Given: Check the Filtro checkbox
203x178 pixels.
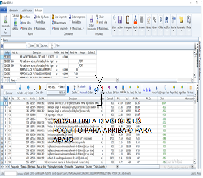Looking at the screenshot, I should [x=55, y=46].
